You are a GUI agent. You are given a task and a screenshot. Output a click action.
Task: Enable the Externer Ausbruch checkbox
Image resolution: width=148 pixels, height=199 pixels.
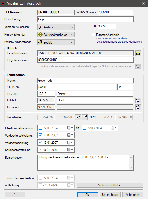(94, 35)
